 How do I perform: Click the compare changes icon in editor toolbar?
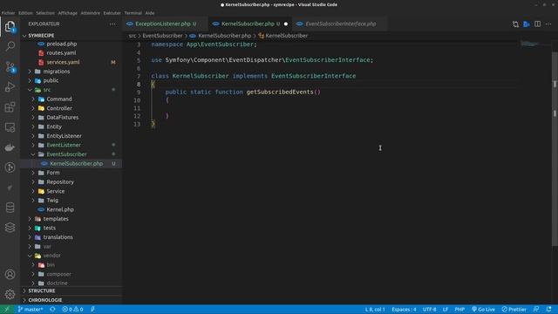pos(515,24)
